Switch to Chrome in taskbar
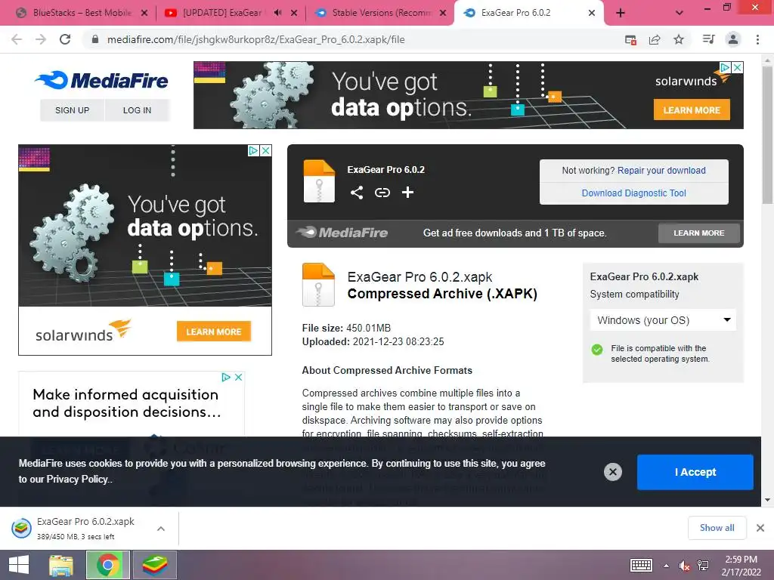This screenshot has height=580, width=774. 107,565
